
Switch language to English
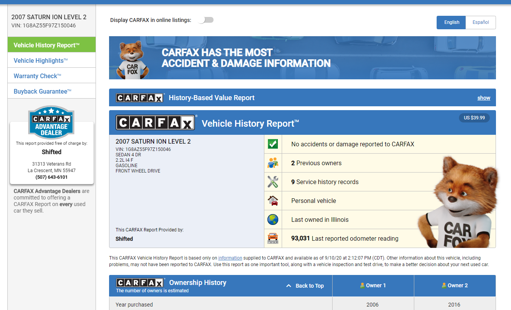coord(451,22)
